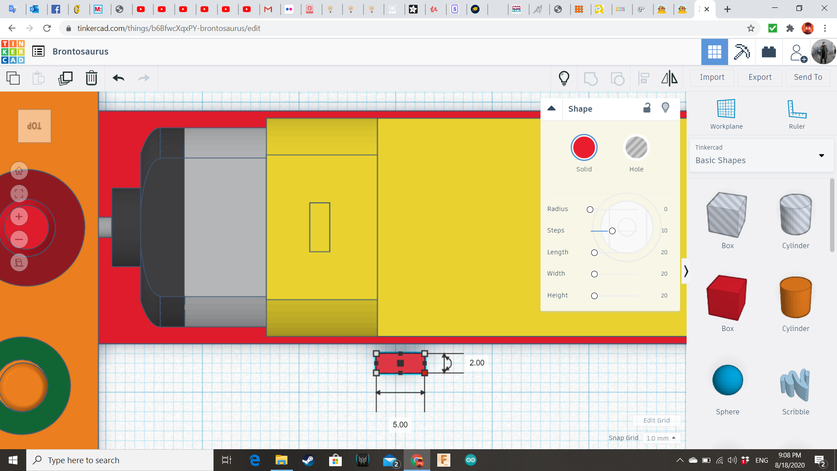
Task: Open the Basic Shapes dropdown
Action: [x=761, y=155]
